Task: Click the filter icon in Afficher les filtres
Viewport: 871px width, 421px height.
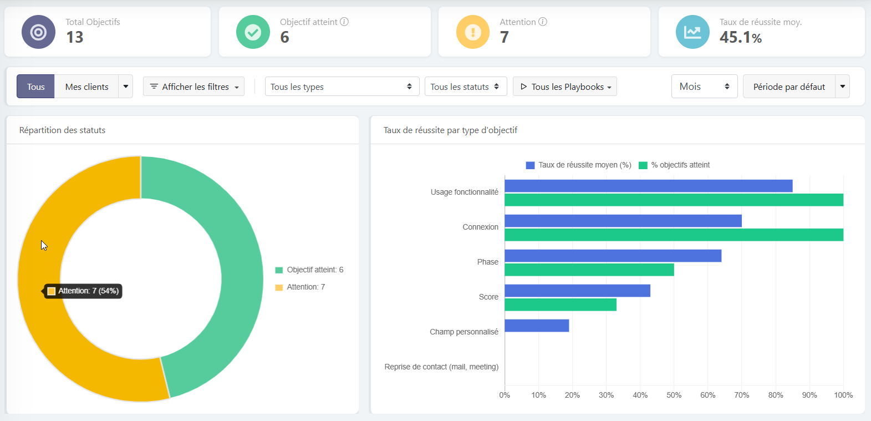Action: [x=154, y=87]
